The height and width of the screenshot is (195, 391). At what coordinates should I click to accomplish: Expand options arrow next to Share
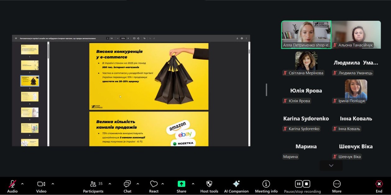pyautogui.click(x=193, y=184)
